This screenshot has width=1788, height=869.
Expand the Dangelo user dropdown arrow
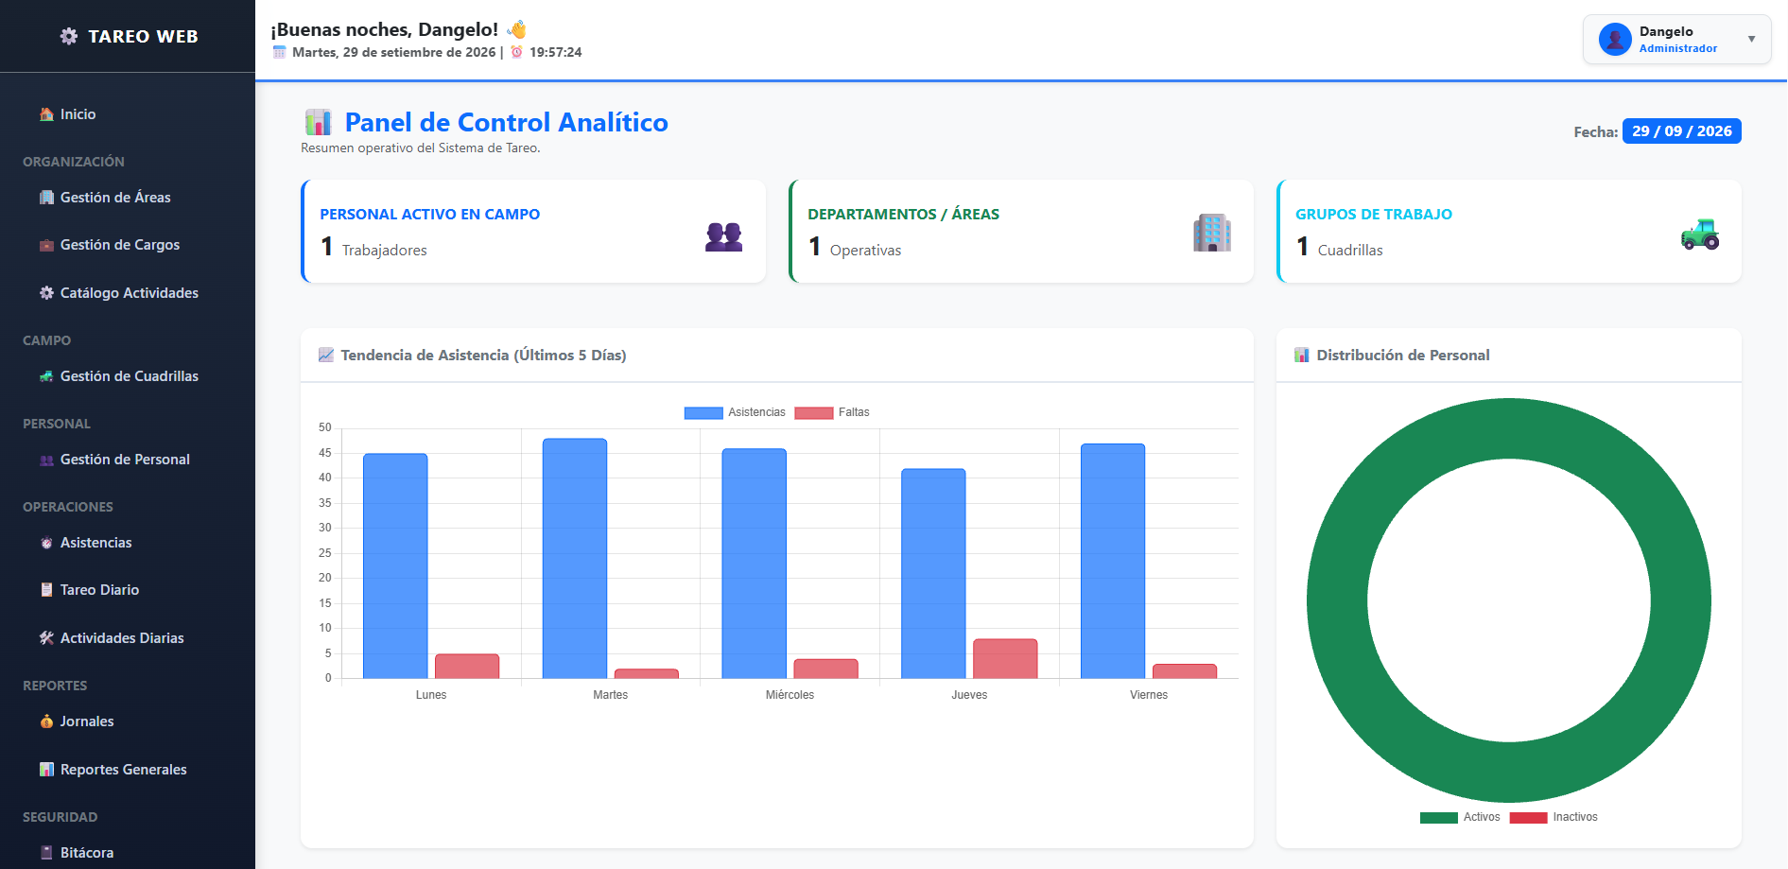point(1751,40)
